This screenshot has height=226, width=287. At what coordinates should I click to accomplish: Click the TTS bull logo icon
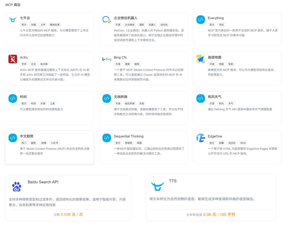pyautogui.click(x=157, y=186)
